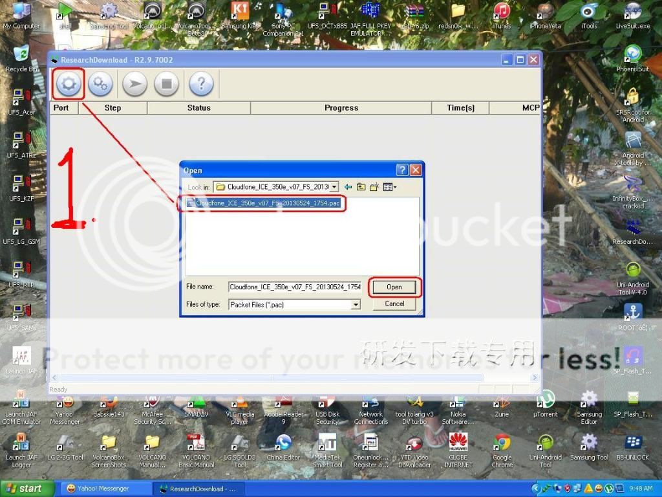Open Settings with the double-gear icon
The image size is (662, 497).
(100, 84)
